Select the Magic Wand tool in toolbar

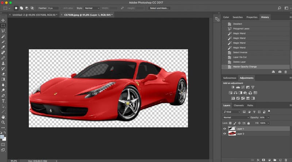(3, 36)
